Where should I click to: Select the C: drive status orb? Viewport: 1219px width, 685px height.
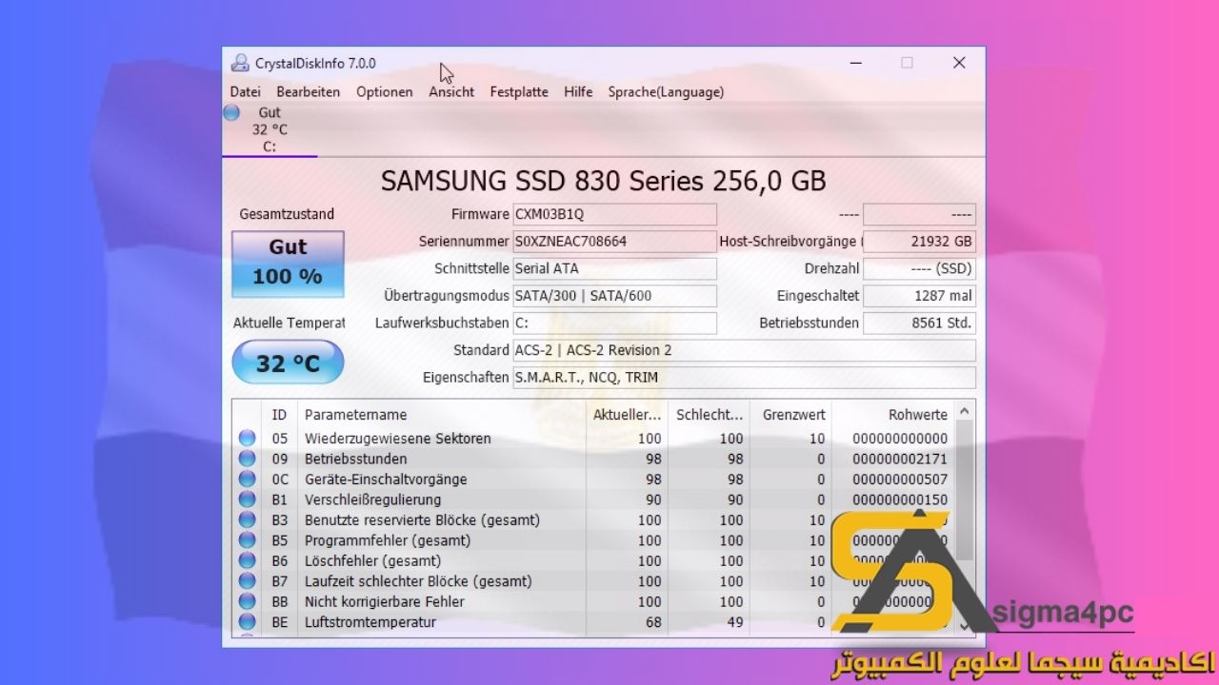tap(231, 113)
